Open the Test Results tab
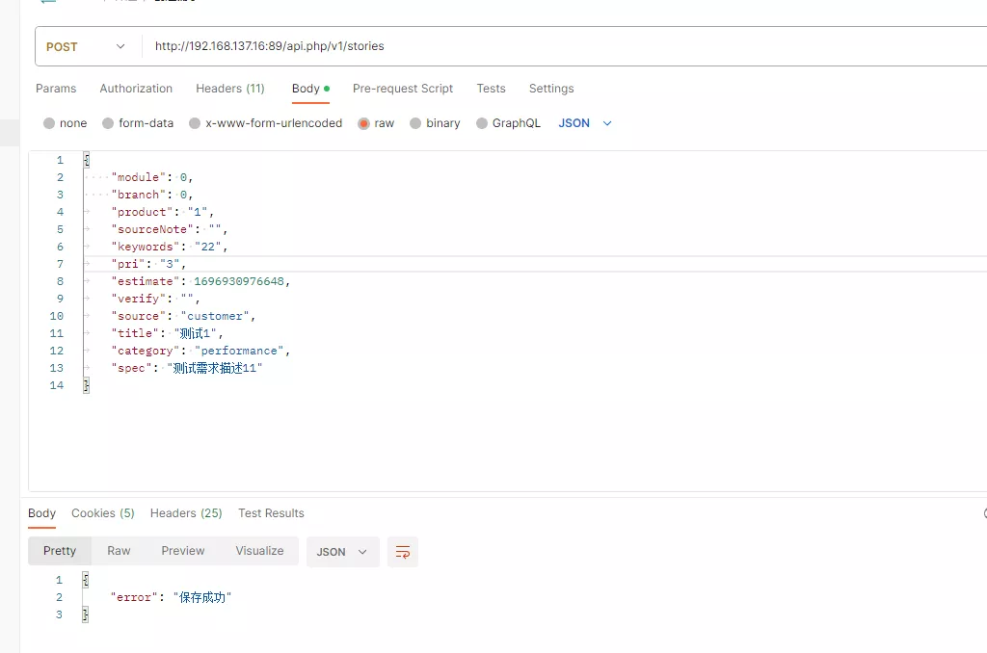Screen dimensions: 987x653 pos(271,513)
